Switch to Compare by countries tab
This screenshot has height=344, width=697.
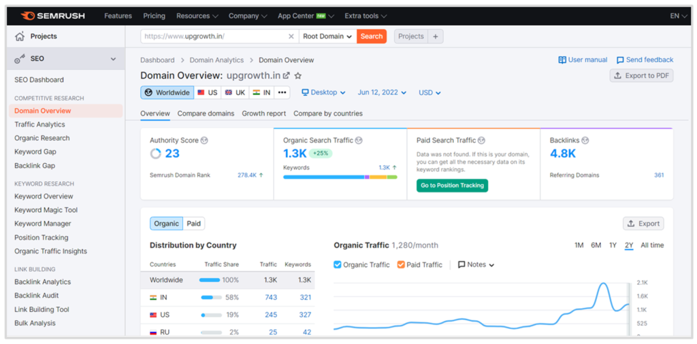tap(328, 114)
